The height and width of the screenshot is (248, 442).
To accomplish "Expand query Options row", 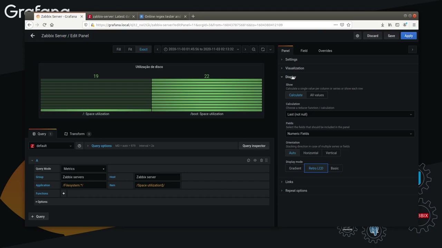I will click(x=42, y=202).
